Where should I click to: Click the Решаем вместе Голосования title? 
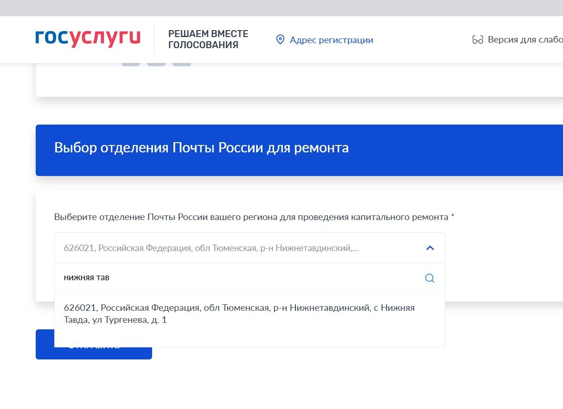(208, 39)
